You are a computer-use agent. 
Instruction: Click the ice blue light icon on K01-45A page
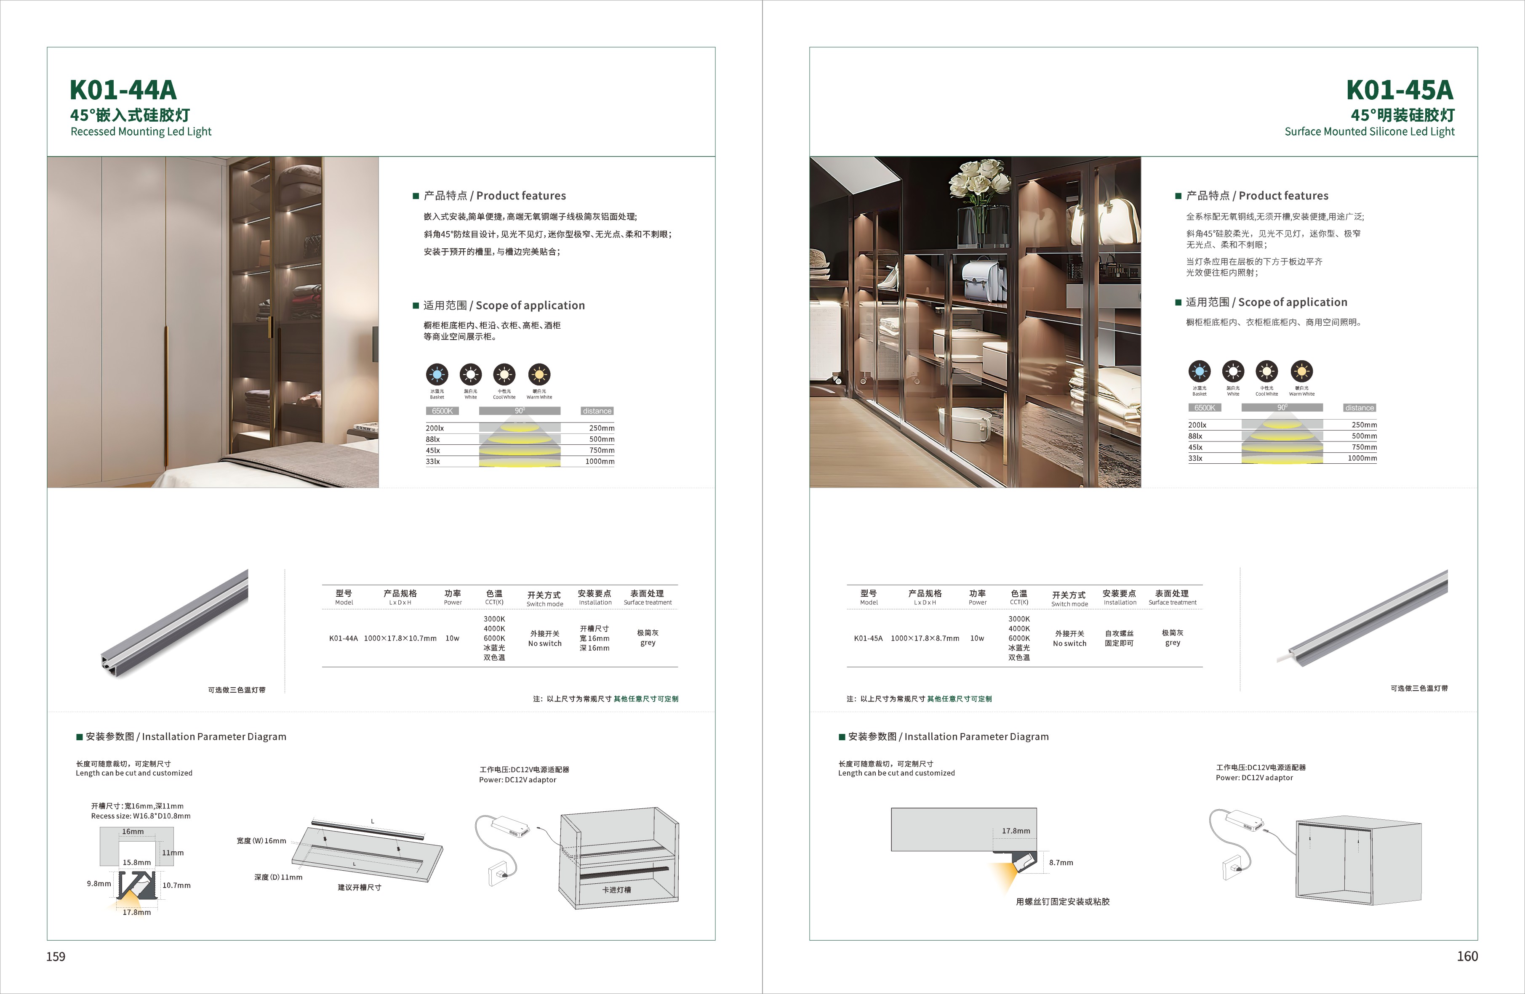coord(1200,371)
